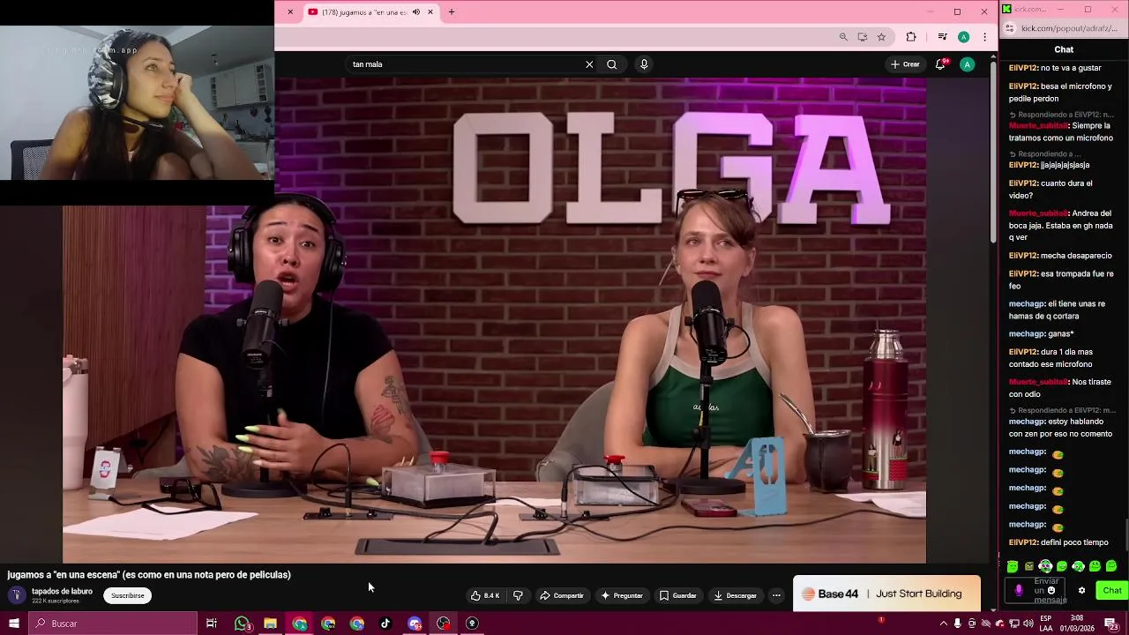This screenshot has height=635, width=1129.
Task: Click chat message 'defini poco tiempo'
Action: 1074,542
